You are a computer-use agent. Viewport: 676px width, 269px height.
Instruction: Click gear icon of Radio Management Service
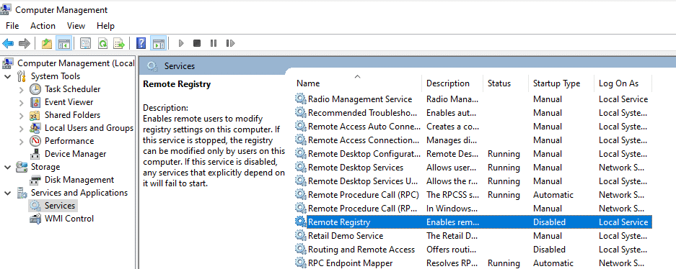pyautogui.click(x=300, y=99)
